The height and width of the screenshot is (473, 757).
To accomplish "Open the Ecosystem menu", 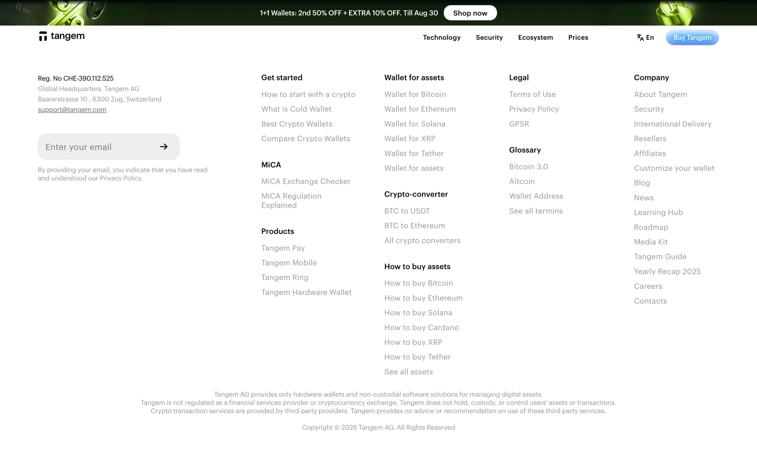I will click(x=535, y=37).
